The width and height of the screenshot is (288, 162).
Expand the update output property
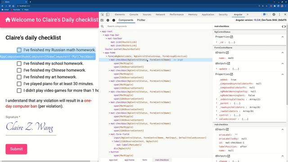(217, 69)
